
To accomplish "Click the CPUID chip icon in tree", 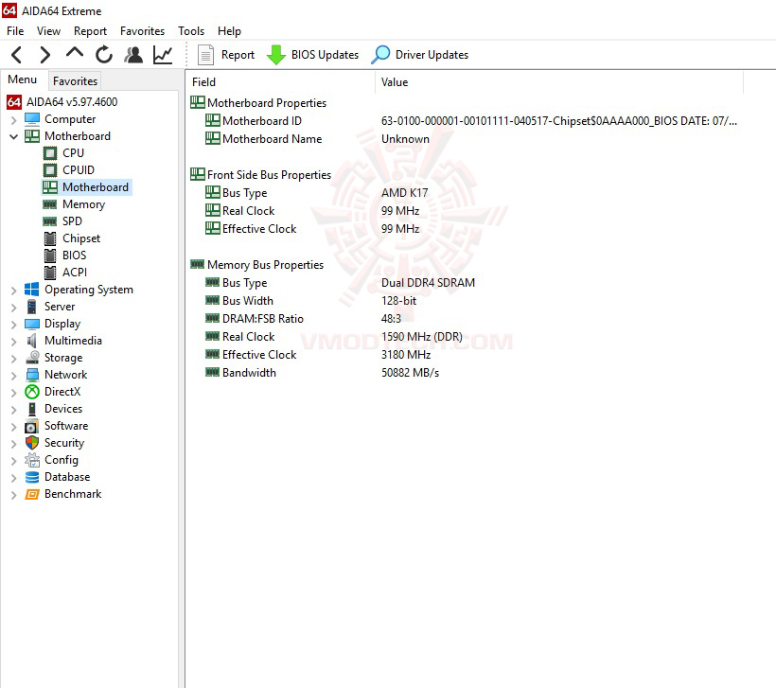I will (50, 169).
